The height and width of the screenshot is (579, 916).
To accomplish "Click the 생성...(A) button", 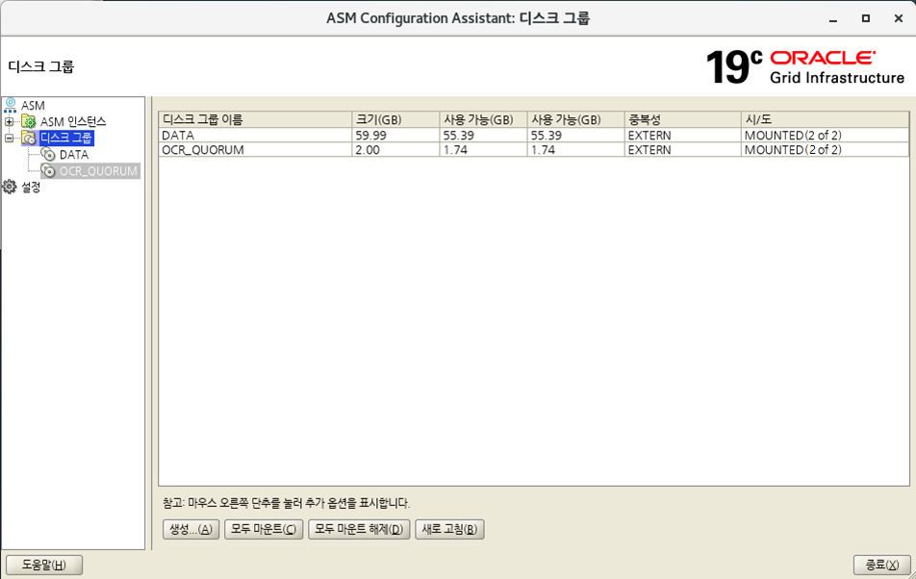I will [x=191, y=529].
